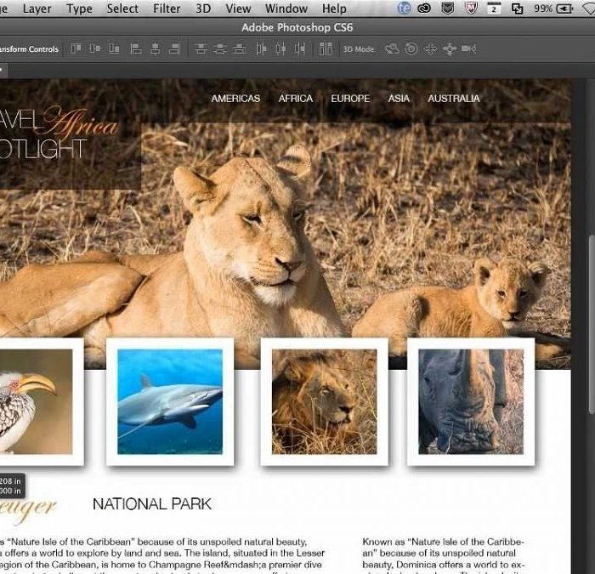
Task: Open the Filter menu
Action: (x=167, y=9)
